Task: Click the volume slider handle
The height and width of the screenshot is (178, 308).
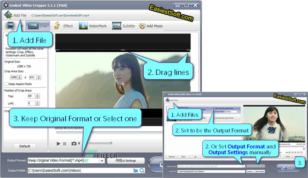Action: point(111,143)
